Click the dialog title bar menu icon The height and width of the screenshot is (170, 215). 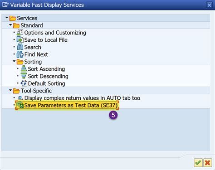point(5,5)
